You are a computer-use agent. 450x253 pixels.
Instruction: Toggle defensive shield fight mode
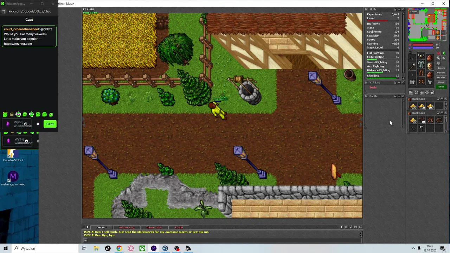[x=438, y=63]
